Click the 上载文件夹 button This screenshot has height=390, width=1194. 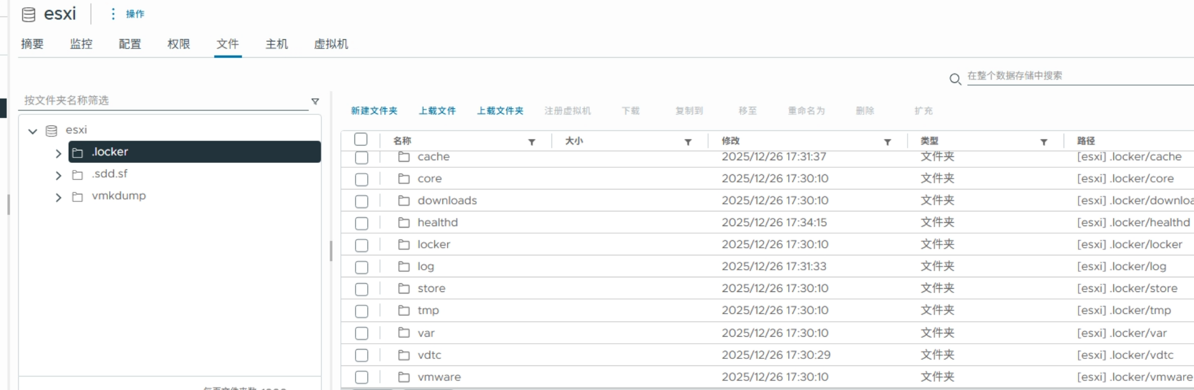pyautogui.click(x=500, y=111)
